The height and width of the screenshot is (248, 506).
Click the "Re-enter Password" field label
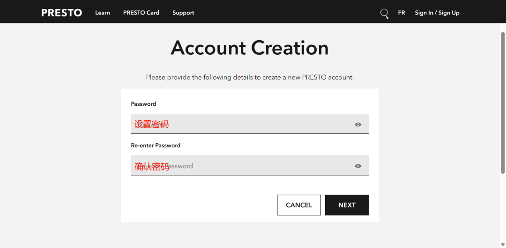pyautogui.click(x=156, y=146)
